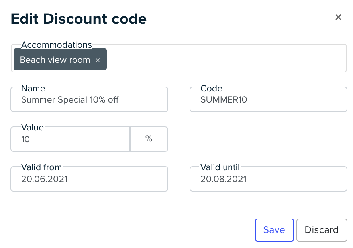Click the Valid from label
Viewport: 353px width, 248px height.
coord(41,167)
